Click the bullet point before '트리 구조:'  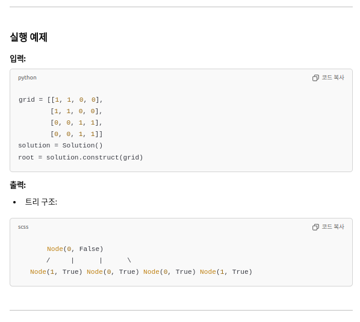click(x=14, y=202)
